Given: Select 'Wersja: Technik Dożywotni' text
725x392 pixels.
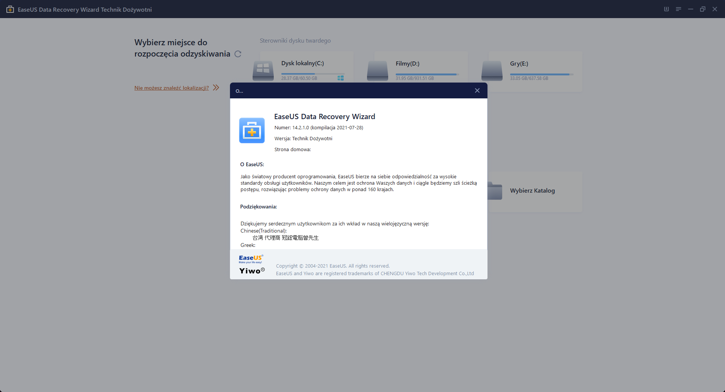Looking at the screenshot, I should pyautogui.click(x=303, y=139).
